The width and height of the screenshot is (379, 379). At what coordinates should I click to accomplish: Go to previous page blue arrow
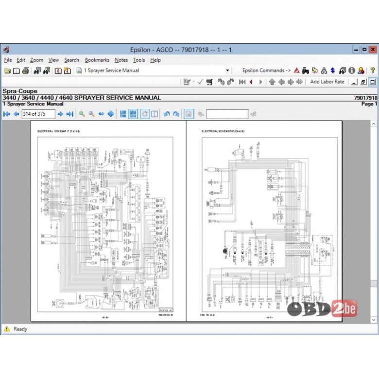tap(16, 114)
